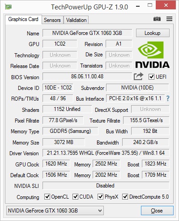The image size is (179, 221).
Task: Click the BIOS export share icon
Action: 138,76
